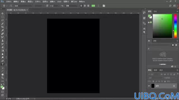Close the untitled document tab

pyautogui.click(x=27, y=10)
